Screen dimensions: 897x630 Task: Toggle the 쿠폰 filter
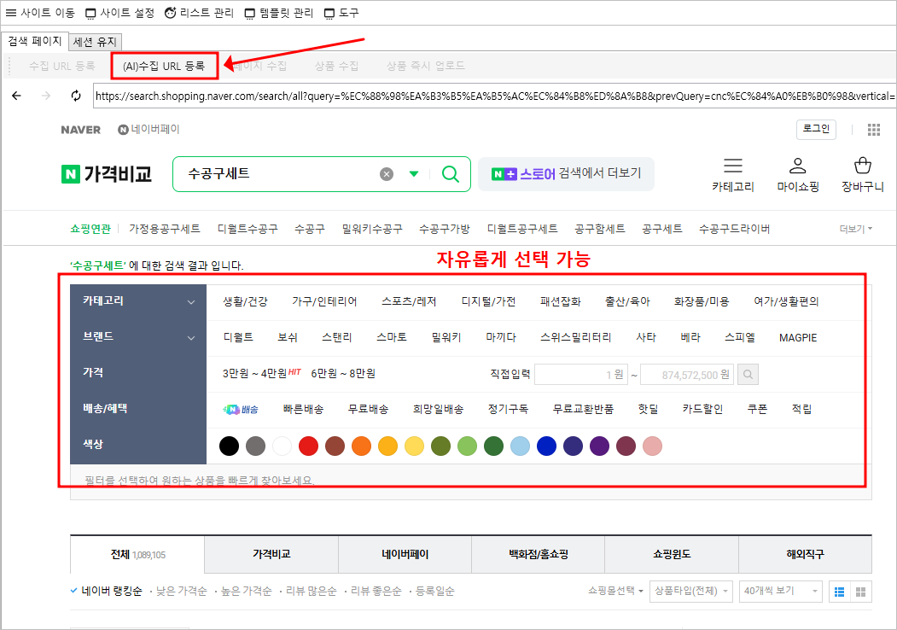coord(757,409)
